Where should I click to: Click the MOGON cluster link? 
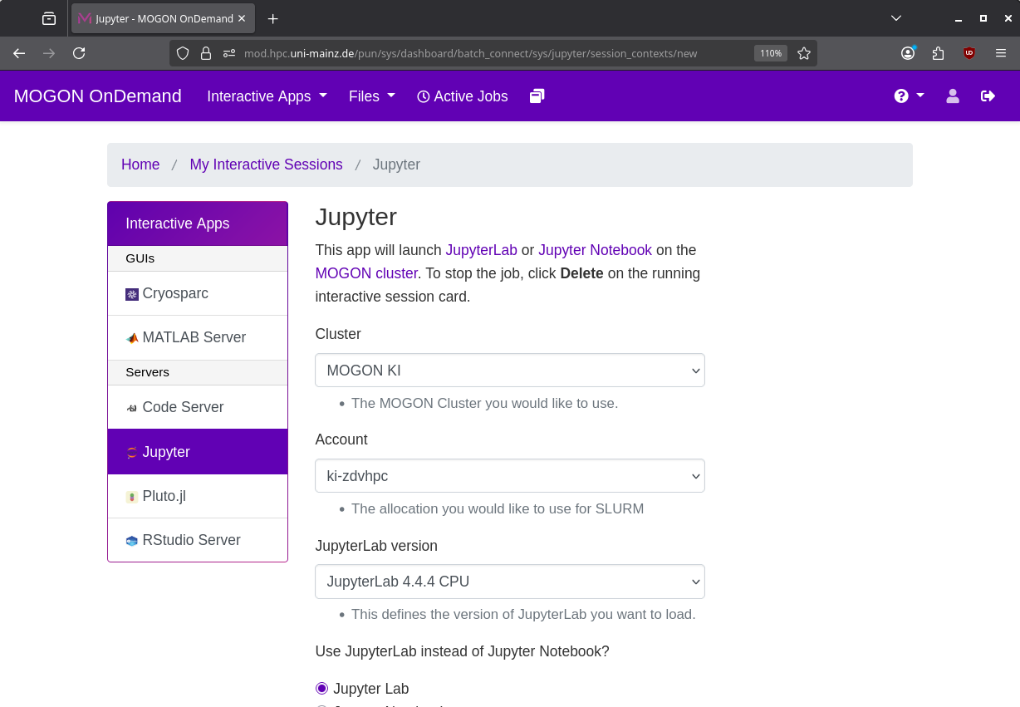coord(366,273)
